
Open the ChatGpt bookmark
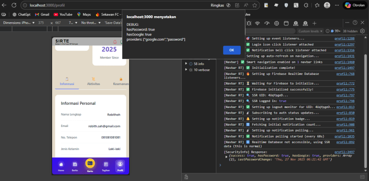pyautogui.click(x=21, y=14)
